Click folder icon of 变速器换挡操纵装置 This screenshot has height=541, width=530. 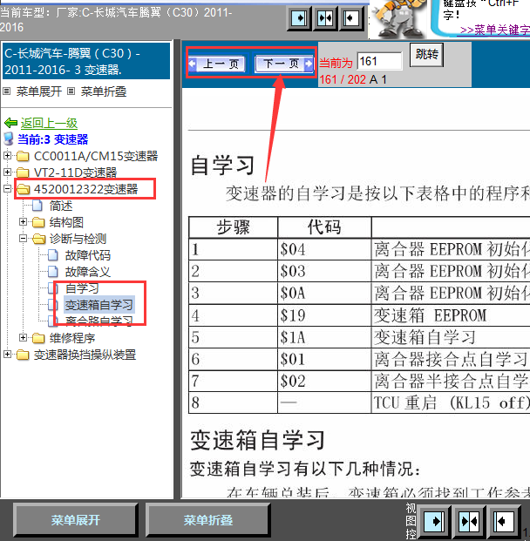pyautogui.click(x=24, y=355)
